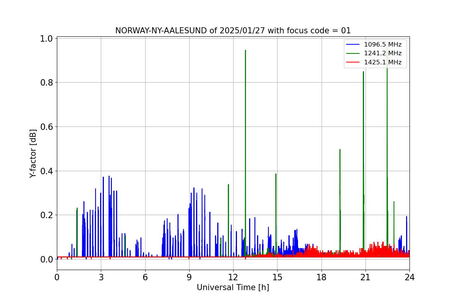
Task: Click the 0.0 y-axis tick label
Action: (47, 259)
